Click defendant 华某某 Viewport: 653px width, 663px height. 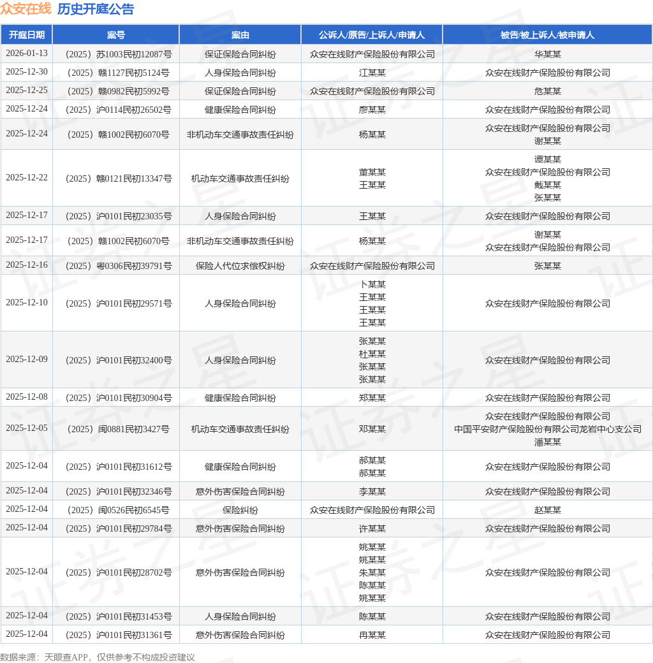547,54
